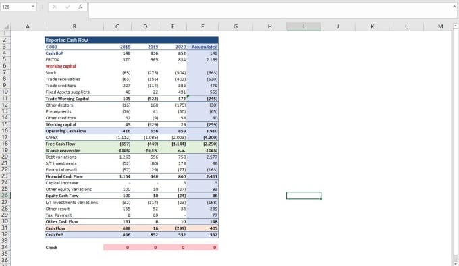The image size is (459, 266).
Task: Open the Name Box dropdown arrow
Action: coord(33,7)
